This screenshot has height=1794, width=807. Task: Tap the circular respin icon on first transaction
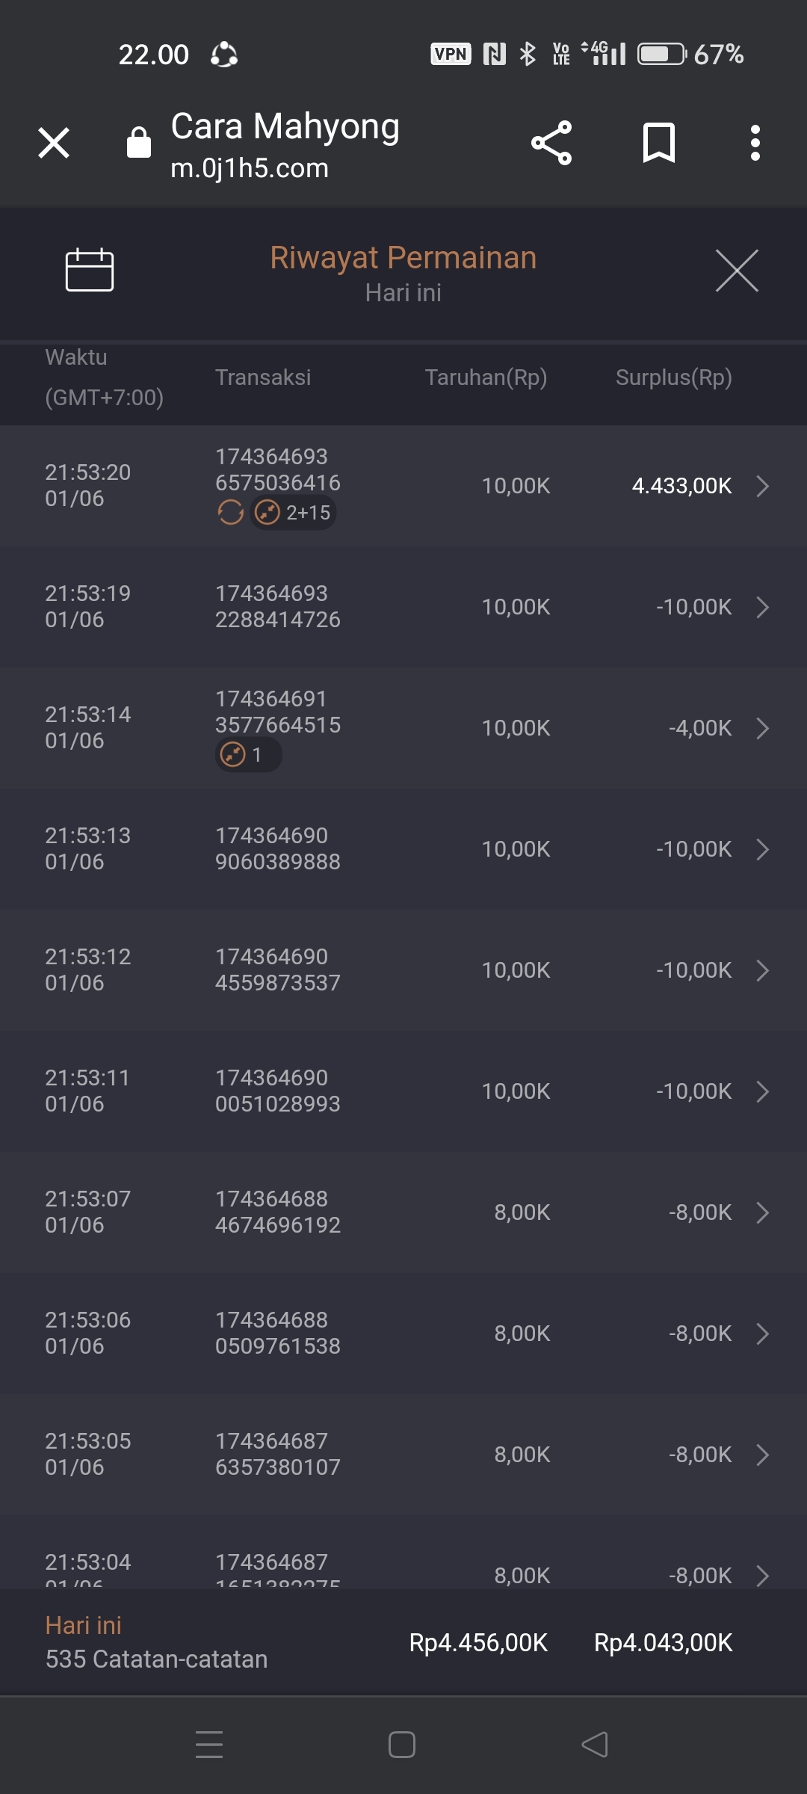click(230, 513)
